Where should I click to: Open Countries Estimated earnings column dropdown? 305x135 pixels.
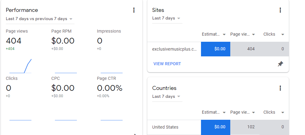point(224,112)
